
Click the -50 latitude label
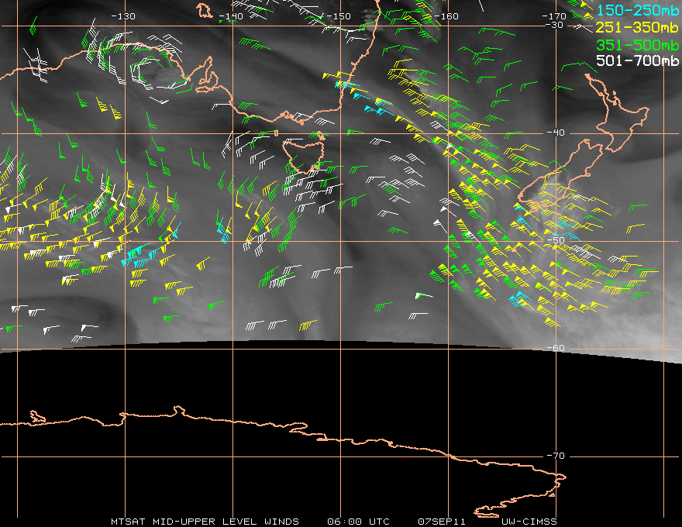tap(556, 240)
